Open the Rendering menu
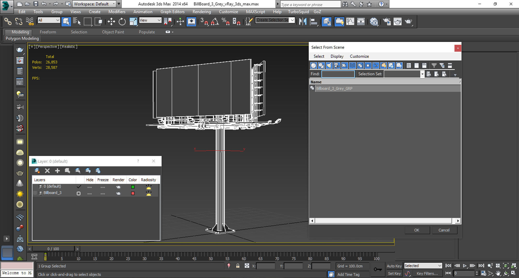This screenshot has height=278, width=519. point(202,12)
